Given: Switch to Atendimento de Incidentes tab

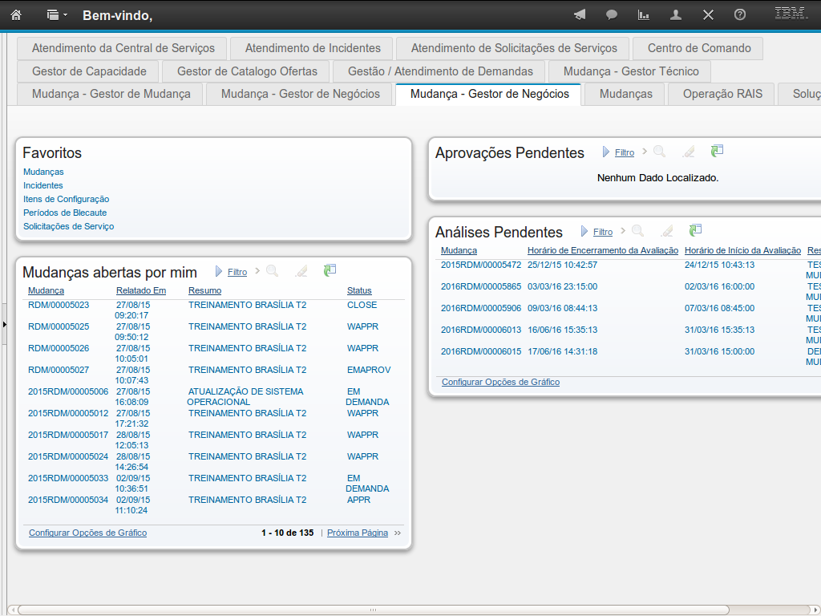Looking at the screenshot, I should point(313,48).
